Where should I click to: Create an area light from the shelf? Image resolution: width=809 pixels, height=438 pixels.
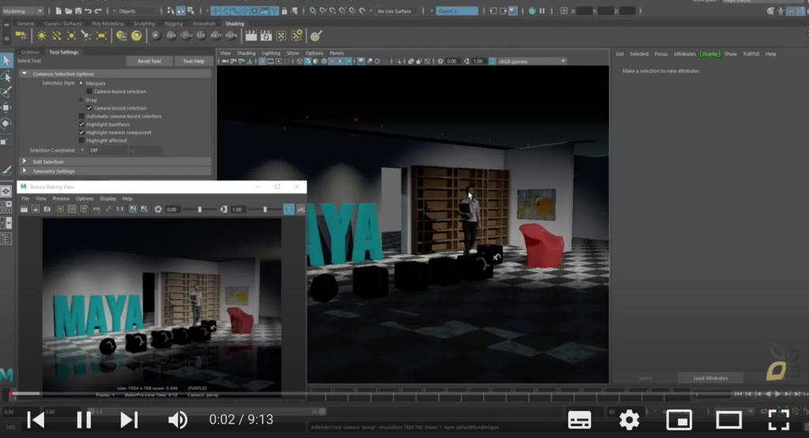pyautogui.click(x=101, y=36)
